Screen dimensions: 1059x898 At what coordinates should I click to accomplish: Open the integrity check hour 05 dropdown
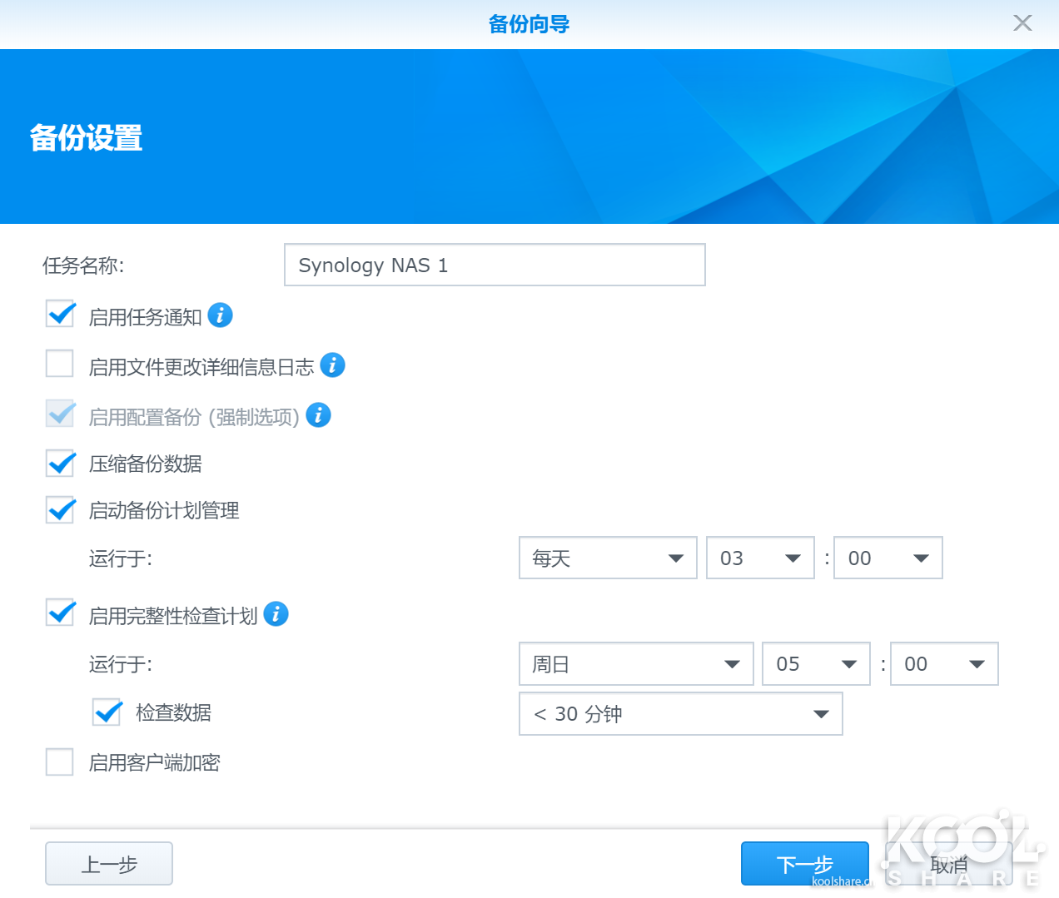(x=816, y=664)
